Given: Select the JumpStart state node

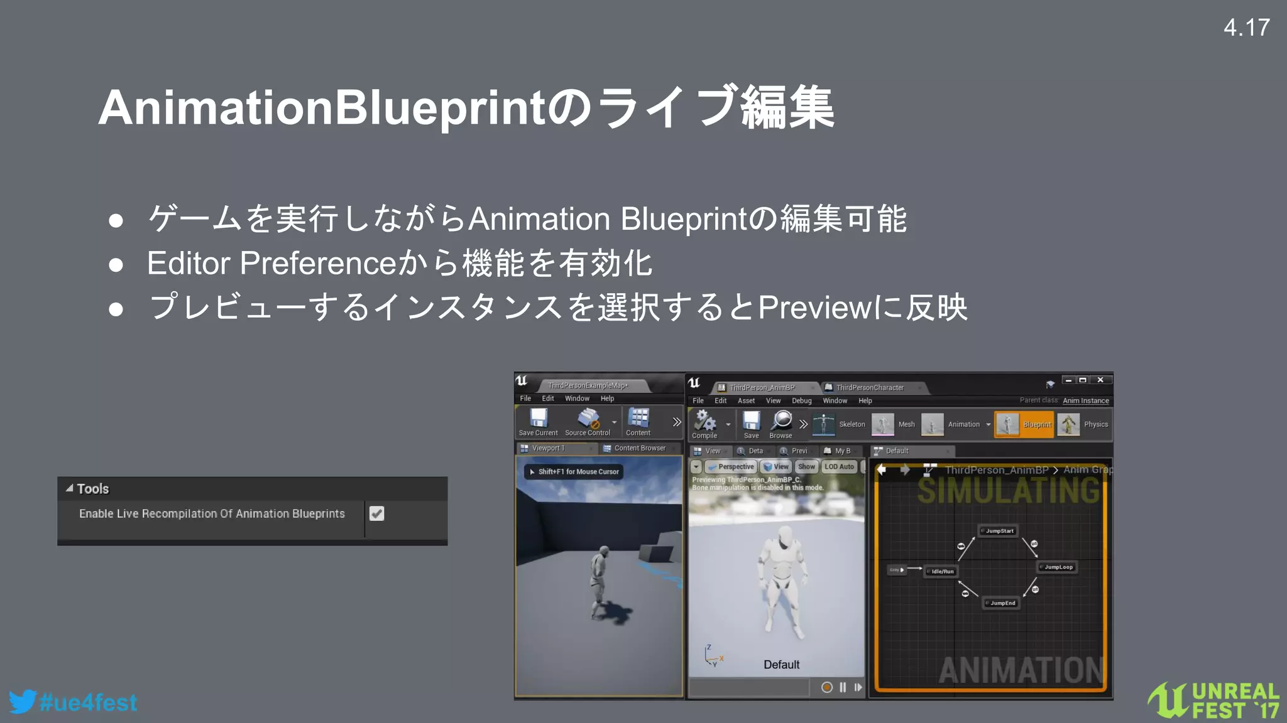Looking at the screenshot, I should pos(998,531).
